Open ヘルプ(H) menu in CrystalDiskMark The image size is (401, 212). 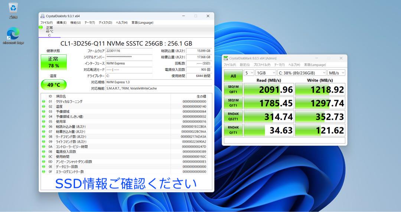coord(294,64)
